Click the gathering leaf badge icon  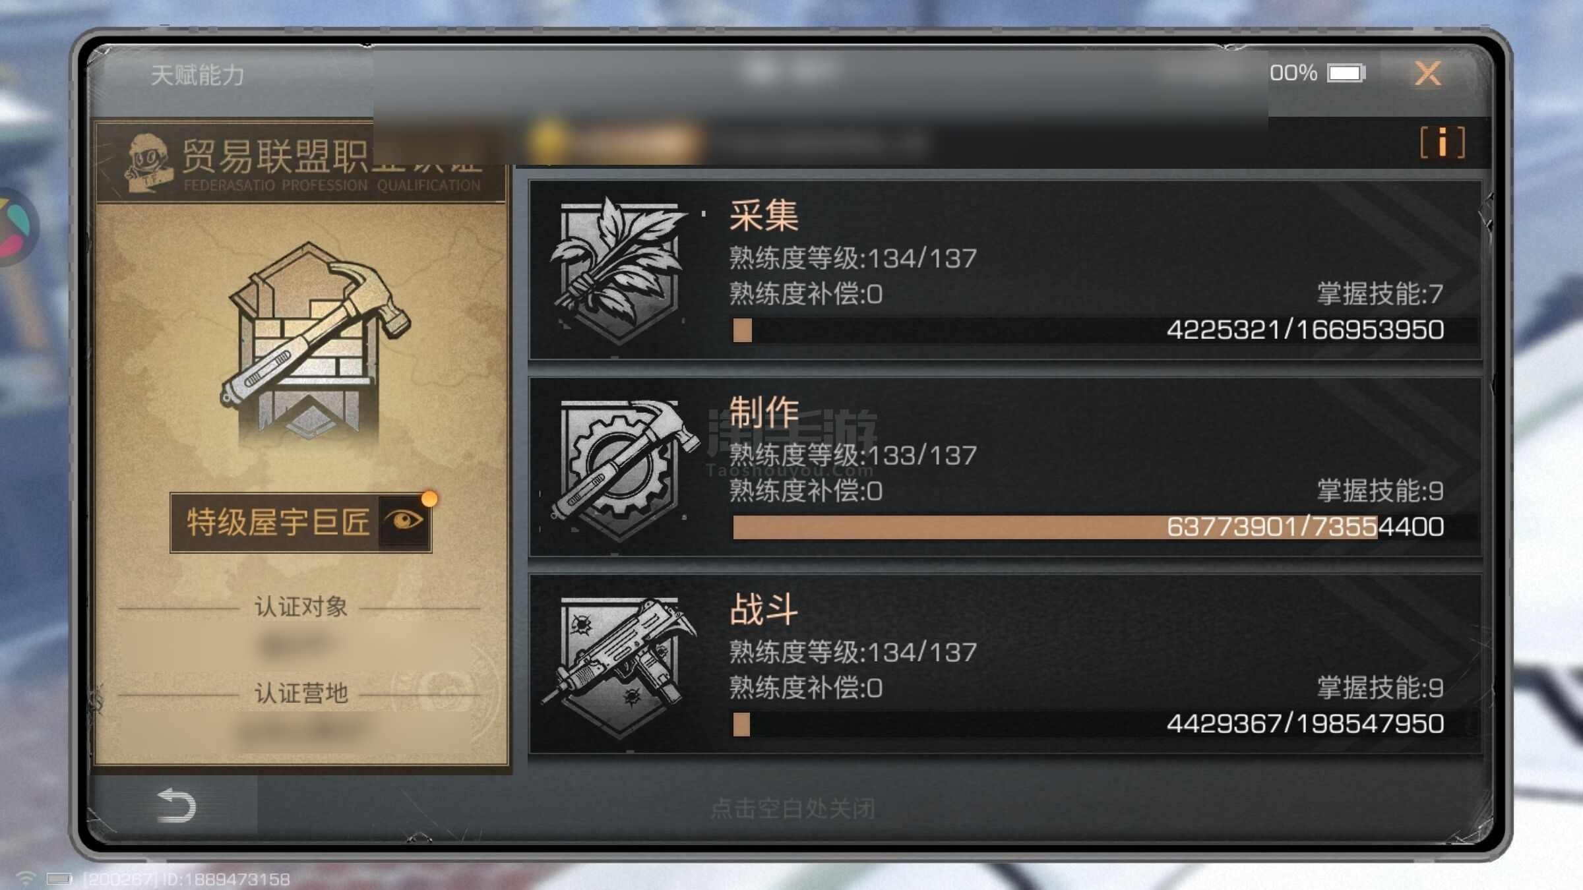pos(619,272)
